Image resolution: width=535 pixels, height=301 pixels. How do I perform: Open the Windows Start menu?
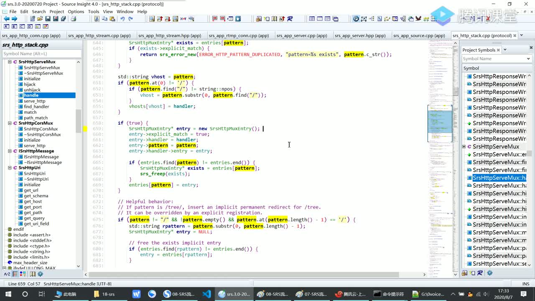[8, 294]
